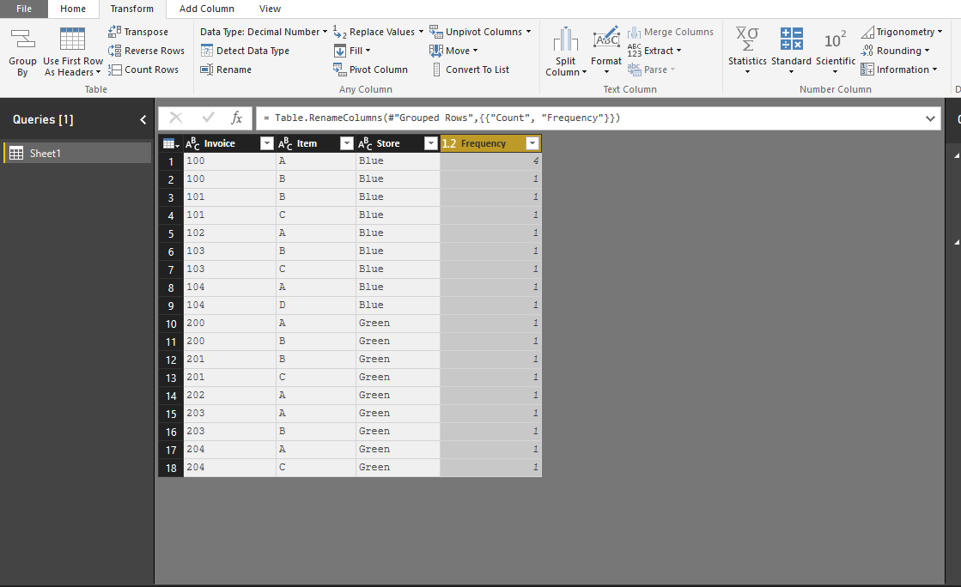Click the Invoice cell 202
This screenshot has width=961, height=587.
(x=229, y=395)
